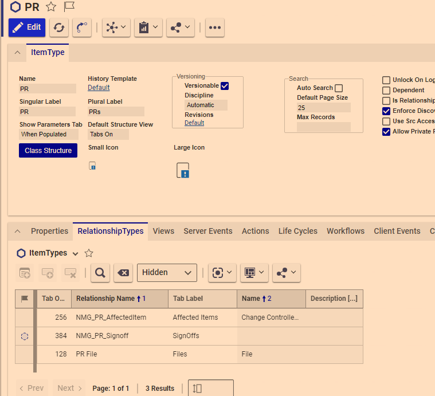
Task: Open the Life Cycles tab
Action: click(x=297, y=231)
